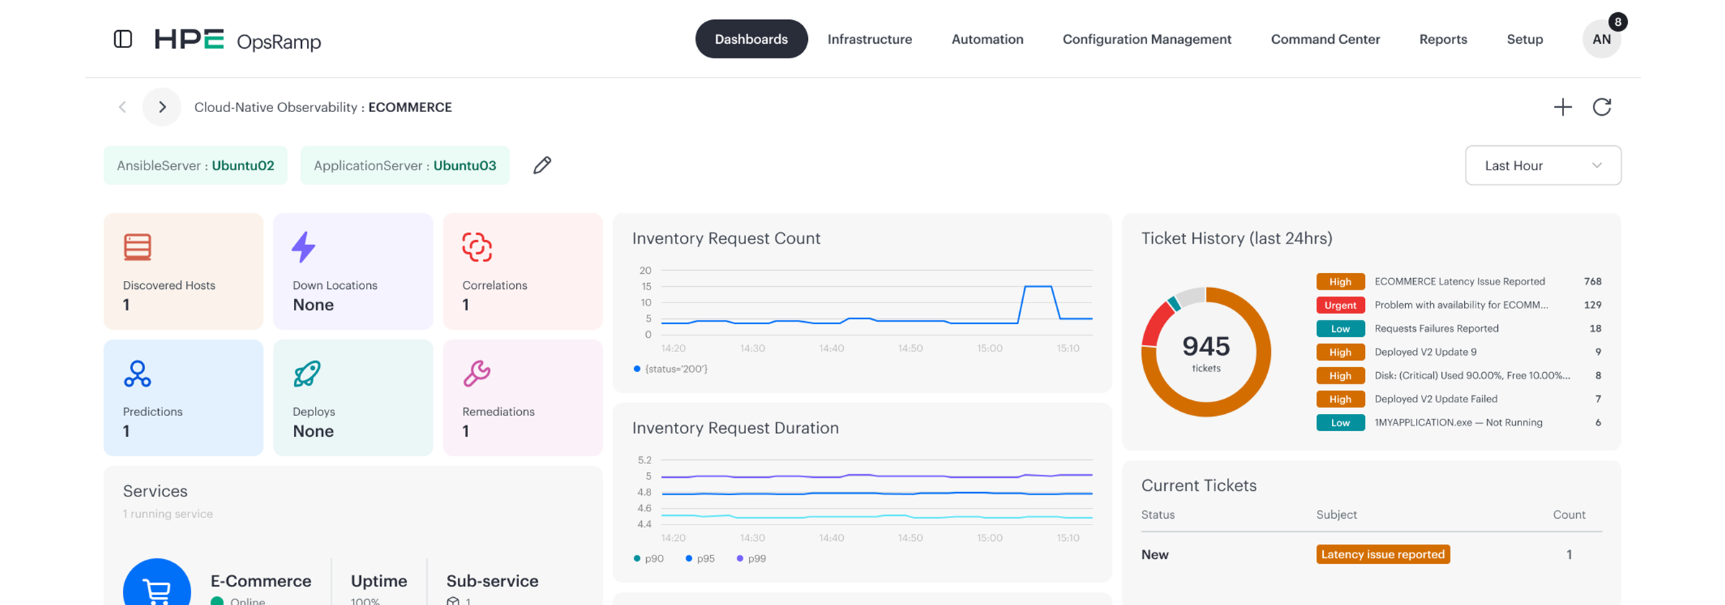This screenshot has width=1725, height=605.
Task: Click the New status ticket row
Action: pyautogui.click(x=1371, y=554)
